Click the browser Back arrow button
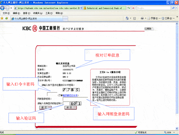The width and height of the screenshot is (179, 135). pos(2,8)
